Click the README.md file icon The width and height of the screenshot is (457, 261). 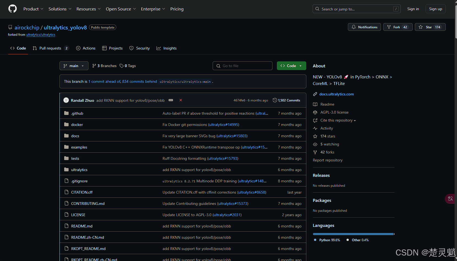click(66, 226)
